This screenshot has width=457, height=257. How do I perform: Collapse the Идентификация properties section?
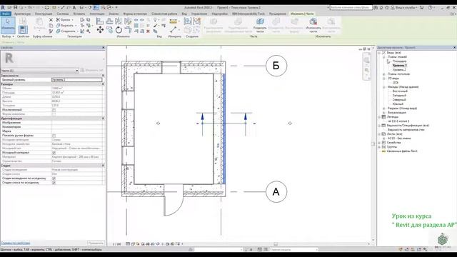coord(103,119)
